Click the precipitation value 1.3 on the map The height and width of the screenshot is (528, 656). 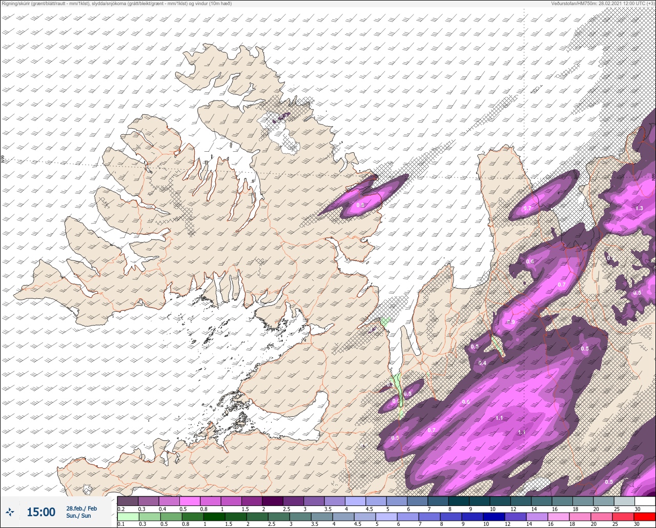tap(639, 208)
